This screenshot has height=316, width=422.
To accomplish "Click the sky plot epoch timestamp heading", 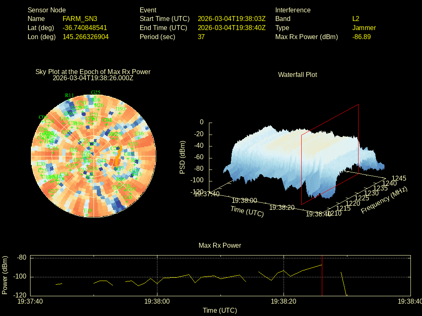I will [93, 78].
